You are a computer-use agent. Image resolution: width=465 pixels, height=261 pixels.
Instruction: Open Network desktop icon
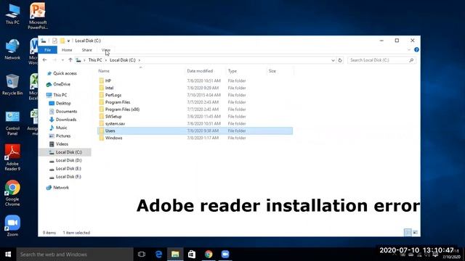pyautogui.click(x=12, y=49)
